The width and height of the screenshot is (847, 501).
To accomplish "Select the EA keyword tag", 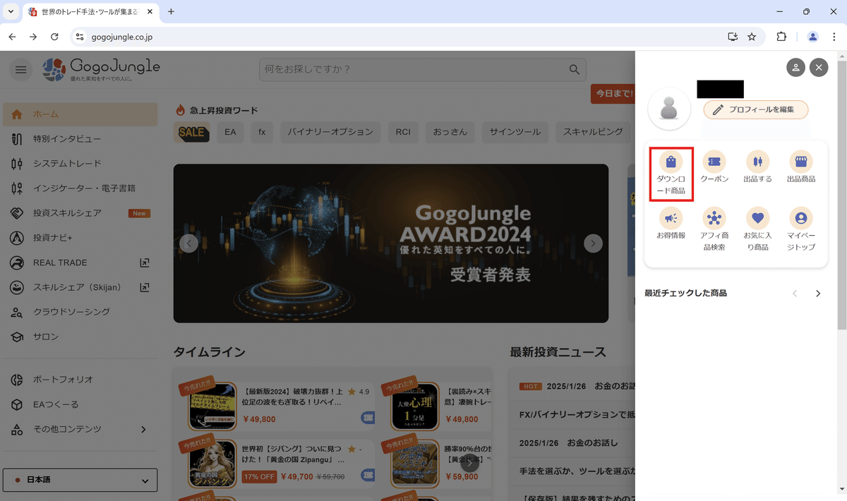I will coord(230,132).
